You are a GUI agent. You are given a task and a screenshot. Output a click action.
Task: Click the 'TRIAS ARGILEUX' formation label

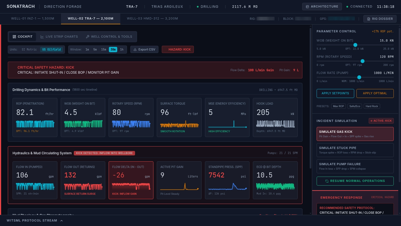tap(167, 7)
